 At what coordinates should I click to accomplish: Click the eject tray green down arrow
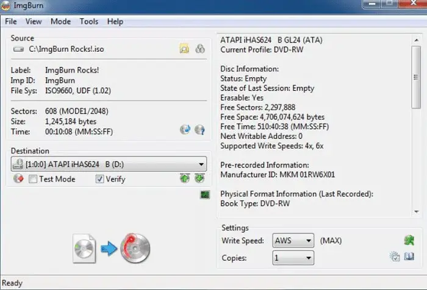pos(199,179)
